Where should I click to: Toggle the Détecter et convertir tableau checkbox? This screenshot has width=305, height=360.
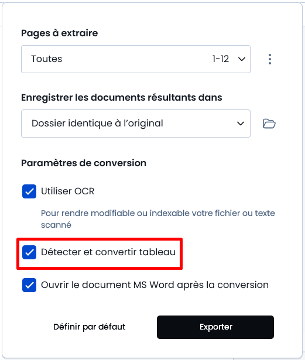29,252
